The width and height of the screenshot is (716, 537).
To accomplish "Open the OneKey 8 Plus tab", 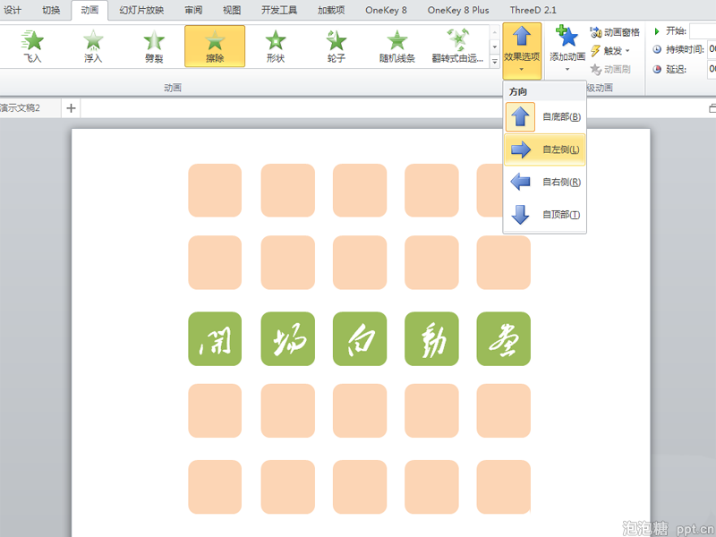I will click(458, 12).
